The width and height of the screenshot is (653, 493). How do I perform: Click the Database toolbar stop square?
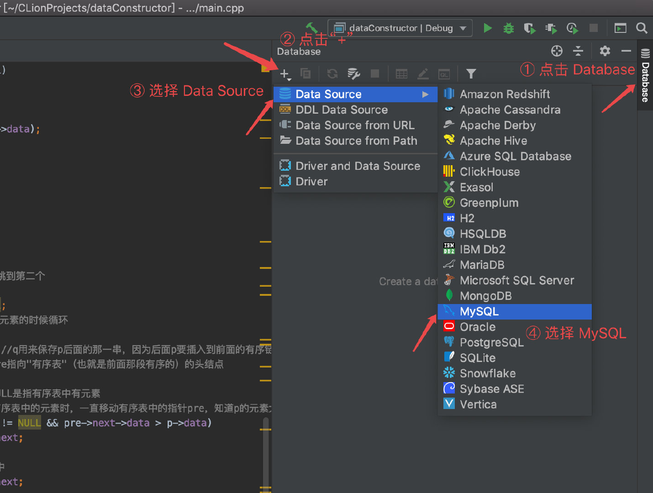(375, 73)
